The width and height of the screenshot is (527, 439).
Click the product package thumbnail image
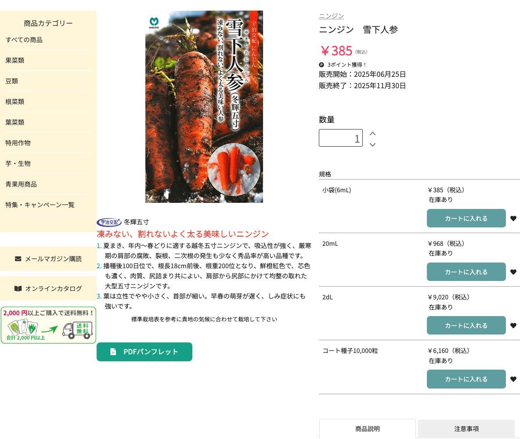pyautogui.click(x=204, y=107)
